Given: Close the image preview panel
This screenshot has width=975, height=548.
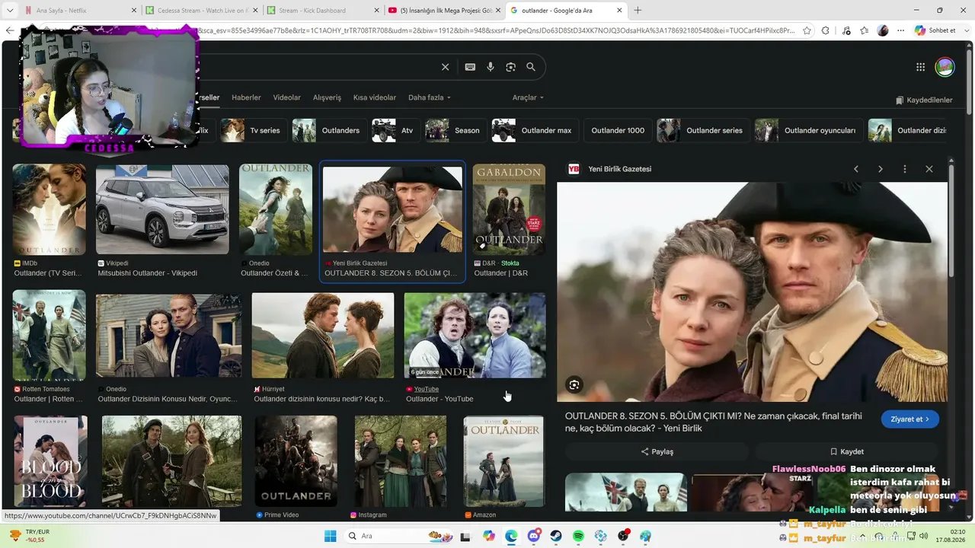Looking at the screenshot, I should [929, 169].
